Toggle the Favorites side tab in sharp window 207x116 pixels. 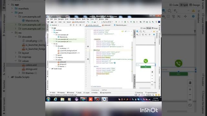click(48, 73)
